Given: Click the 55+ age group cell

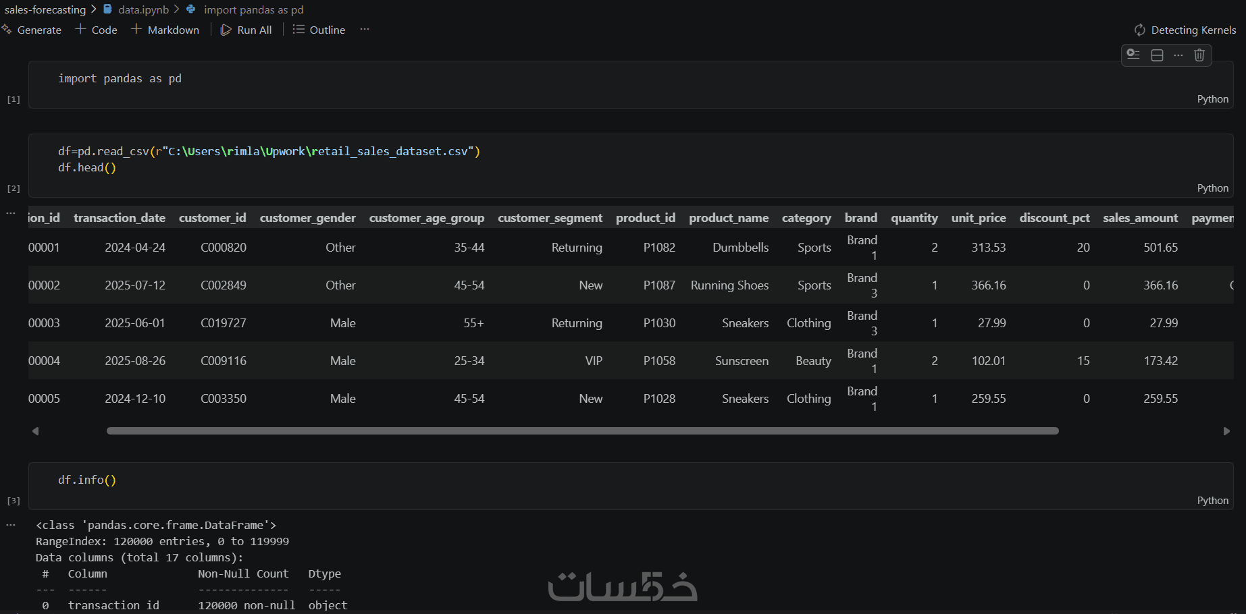Looking at the screenshot, I should point(473,323).
